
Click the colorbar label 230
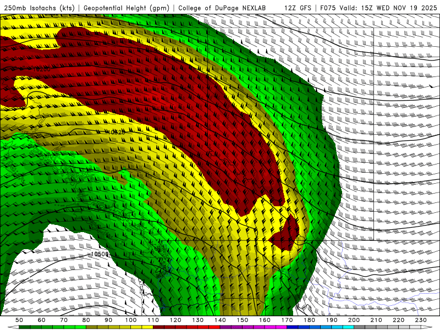coord(421,320)
